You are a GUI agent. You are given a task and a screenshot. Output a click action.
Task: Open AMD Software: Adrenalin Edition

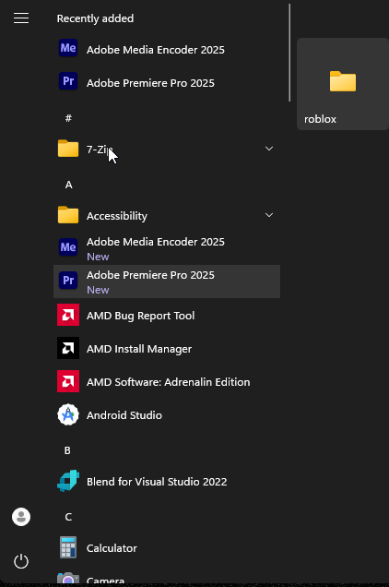(167, 381)
